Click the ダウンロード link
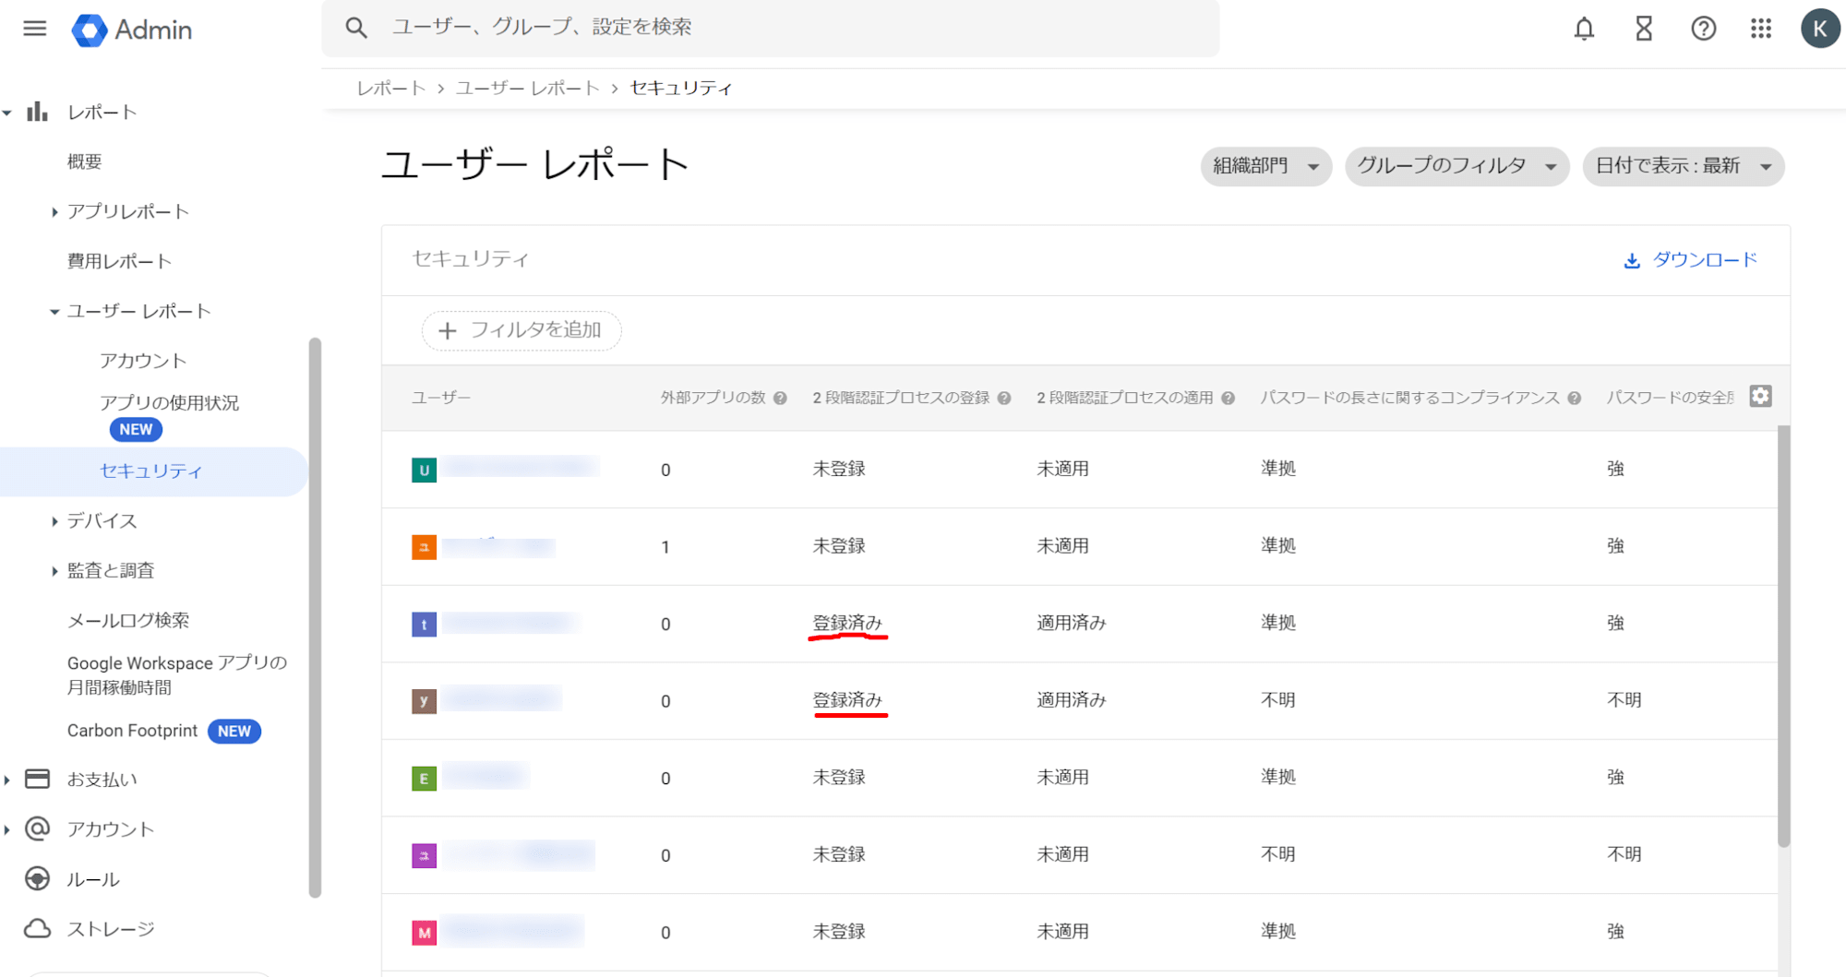 tap(1704, 260)
